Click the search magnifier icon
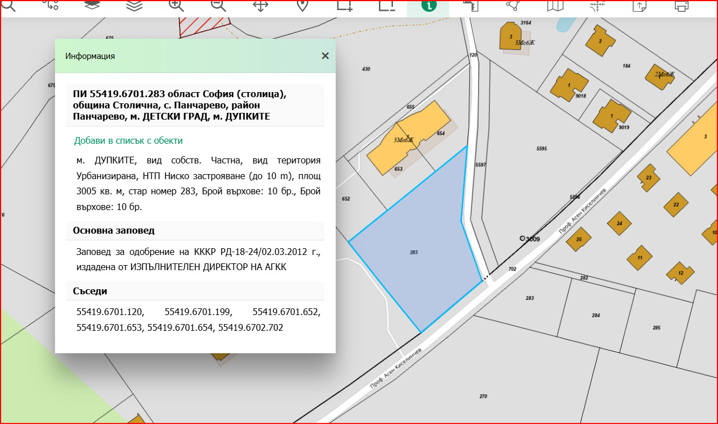Image resolution: width=718 pixels, height=424 pixels. pos(8,6)
